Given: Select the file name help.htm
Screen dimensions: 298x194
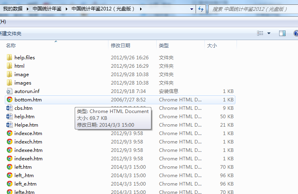Looking at the screenshot, I should coord(24,116).
